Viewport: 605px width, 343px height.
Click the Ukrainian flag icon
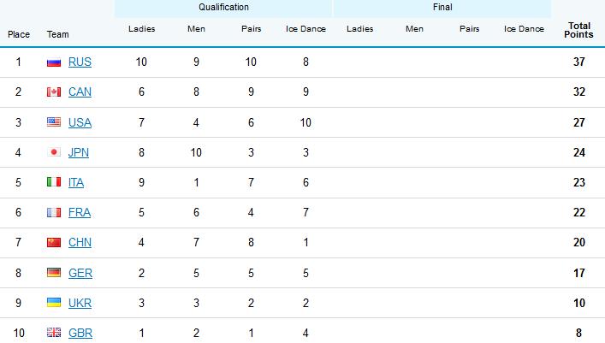click(54, 303)
